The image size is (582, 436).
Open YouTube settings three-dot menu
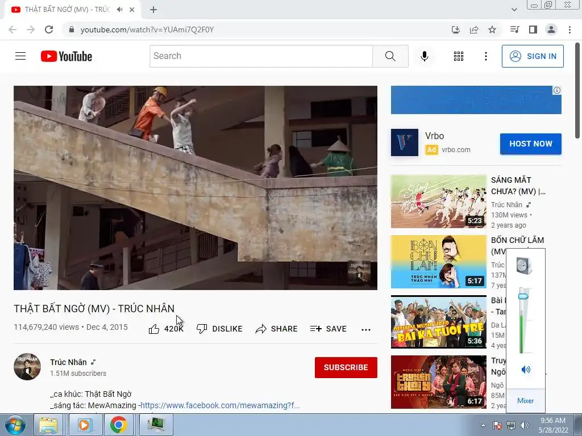coord(486,56)
